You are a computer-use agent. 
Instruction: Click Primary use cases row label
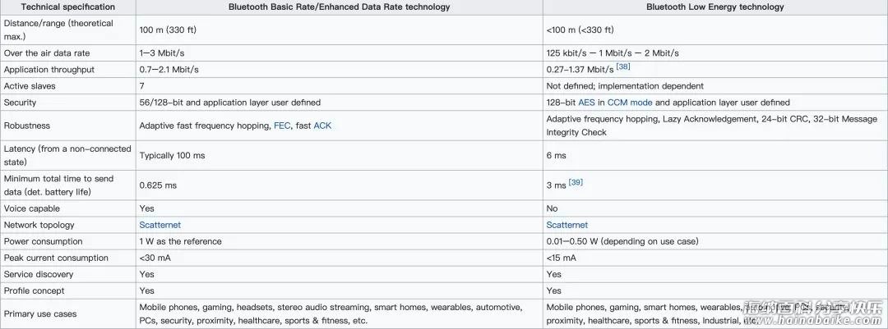coord(40,314)
